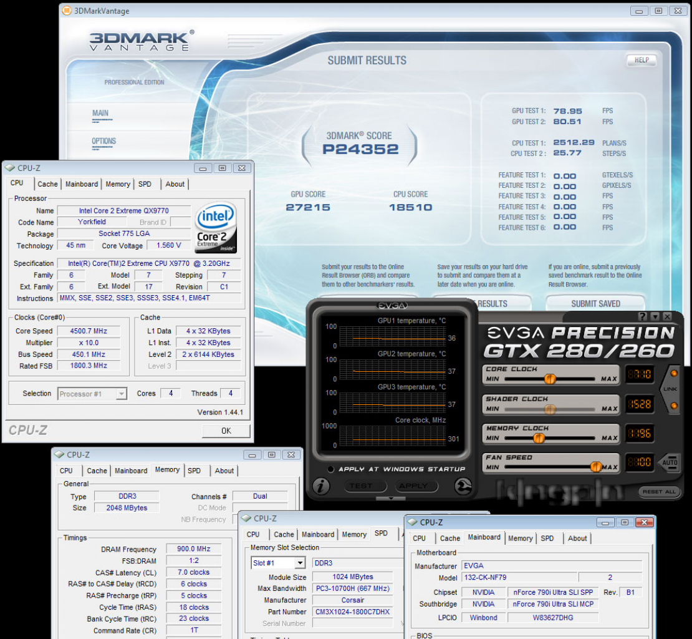Image resolution: width=692 pixels, height=639 pixels.
Task: Go to MAIN section in 3DMark Vantage
Action: (x=100, y=113)
